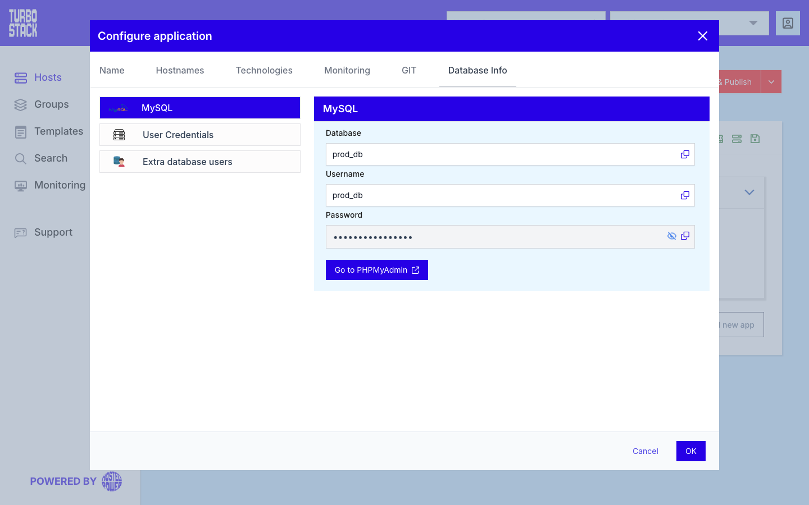Screen dimensions: 809x505
Task: Copy the Username value to clipboard
Action: pyautogui.click(x=685, y=195)
